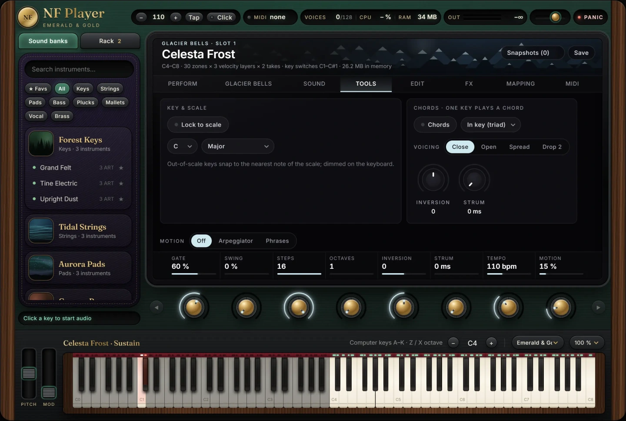
Task: Set Motion mode to Phrases
Action: click(277, 241)
